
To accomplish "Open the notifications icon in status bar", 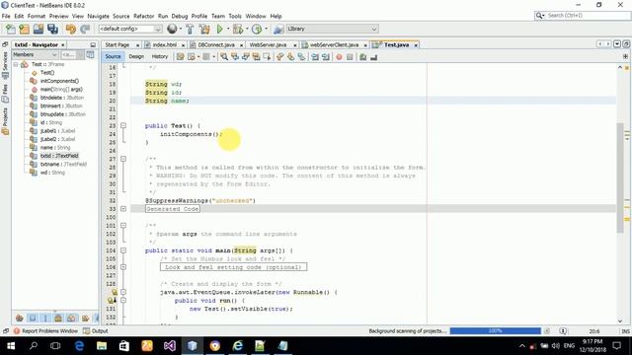I will [563, 331].
